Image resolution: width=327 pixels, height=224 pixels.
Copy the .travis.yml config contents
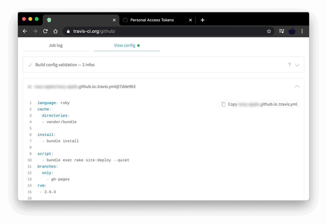click(259, 104)
